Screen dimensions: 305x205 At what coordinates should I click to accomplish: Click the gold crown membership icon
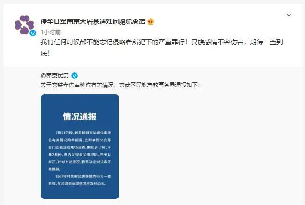tap(151, 21)
